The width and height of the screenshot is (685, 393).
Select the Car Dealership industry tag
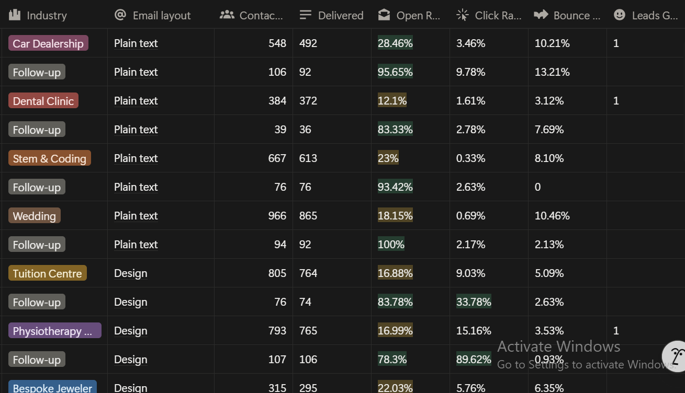48,43
